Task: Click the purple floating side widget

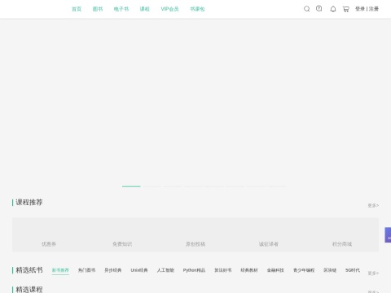Action: click(x=388, y=235)
